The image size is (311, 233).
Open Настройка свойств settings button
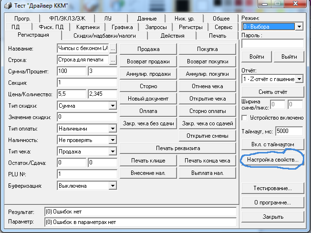pyautogui.click(x=273, y=160)
